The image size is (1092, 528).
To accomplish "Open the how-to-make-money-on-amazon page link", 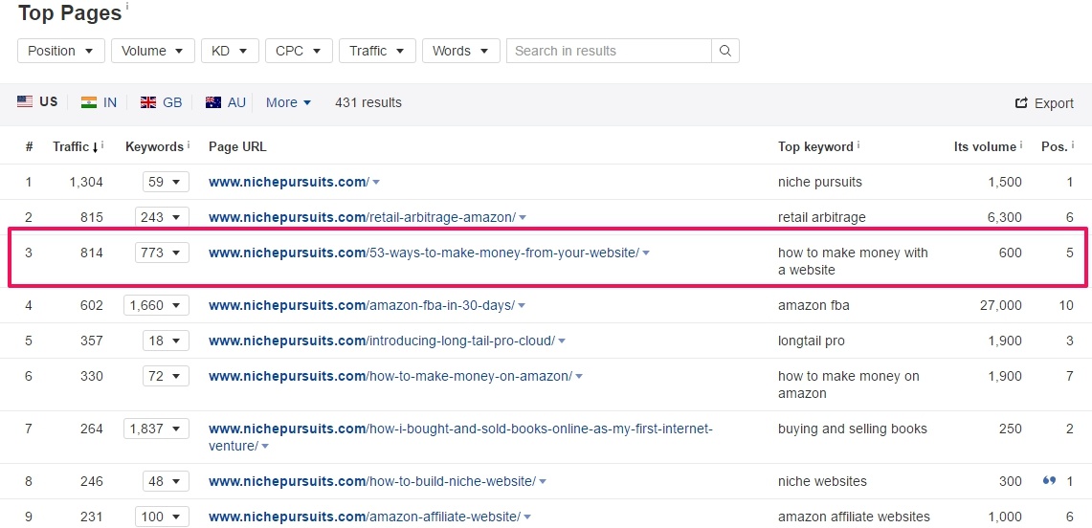I will click(390, 376).
